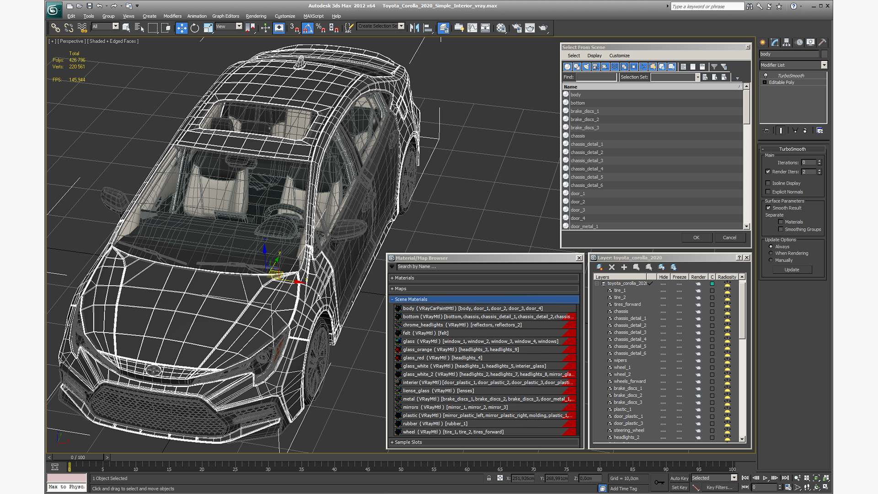
Task: Select the Select and Link tool
Action: pyautogui.click(x=55, y=28)
